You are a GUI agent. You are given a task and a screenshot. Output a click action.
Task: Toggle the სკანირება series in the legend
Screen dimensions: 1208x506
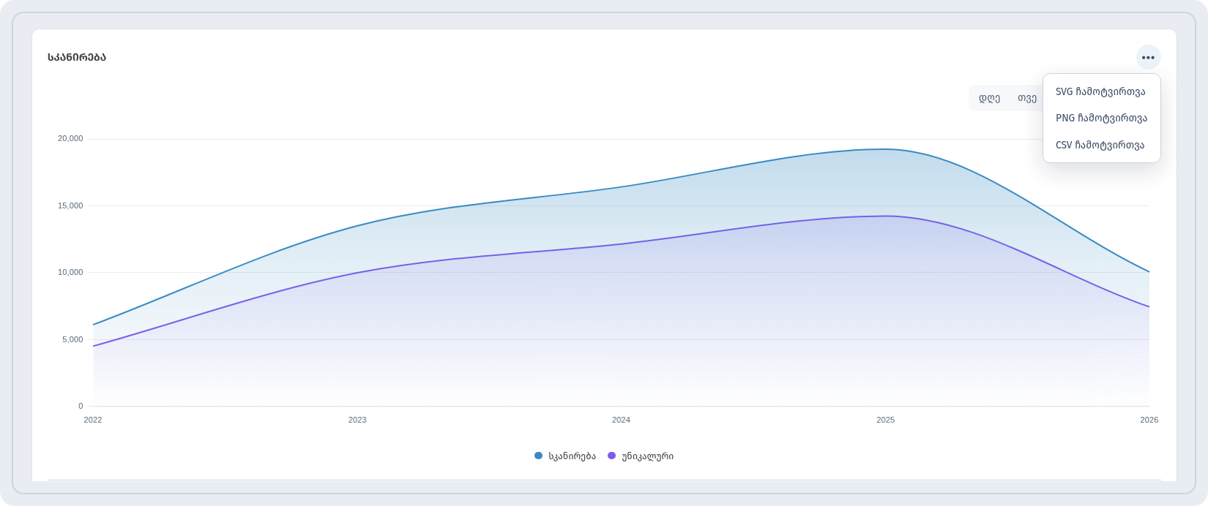pyautogui.click(x=565, y=456)
